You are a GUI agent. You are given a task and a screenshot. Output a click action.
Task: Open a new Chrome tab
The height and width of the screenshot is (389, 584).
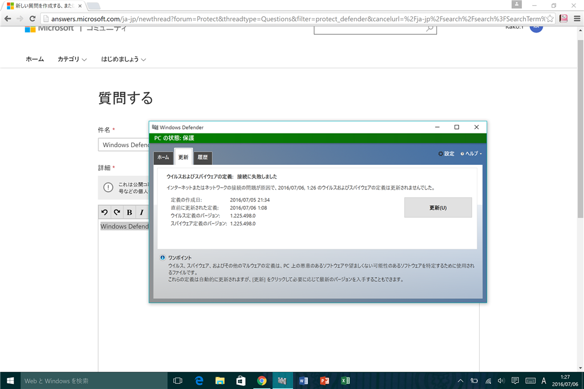click(94, 6)
